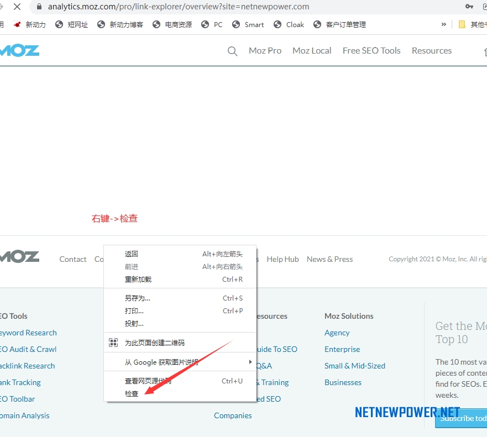The image size is (487, 437).
Task: Open the SEO Toolbar link
Action: pyautogui.click(x=17, y=399)
